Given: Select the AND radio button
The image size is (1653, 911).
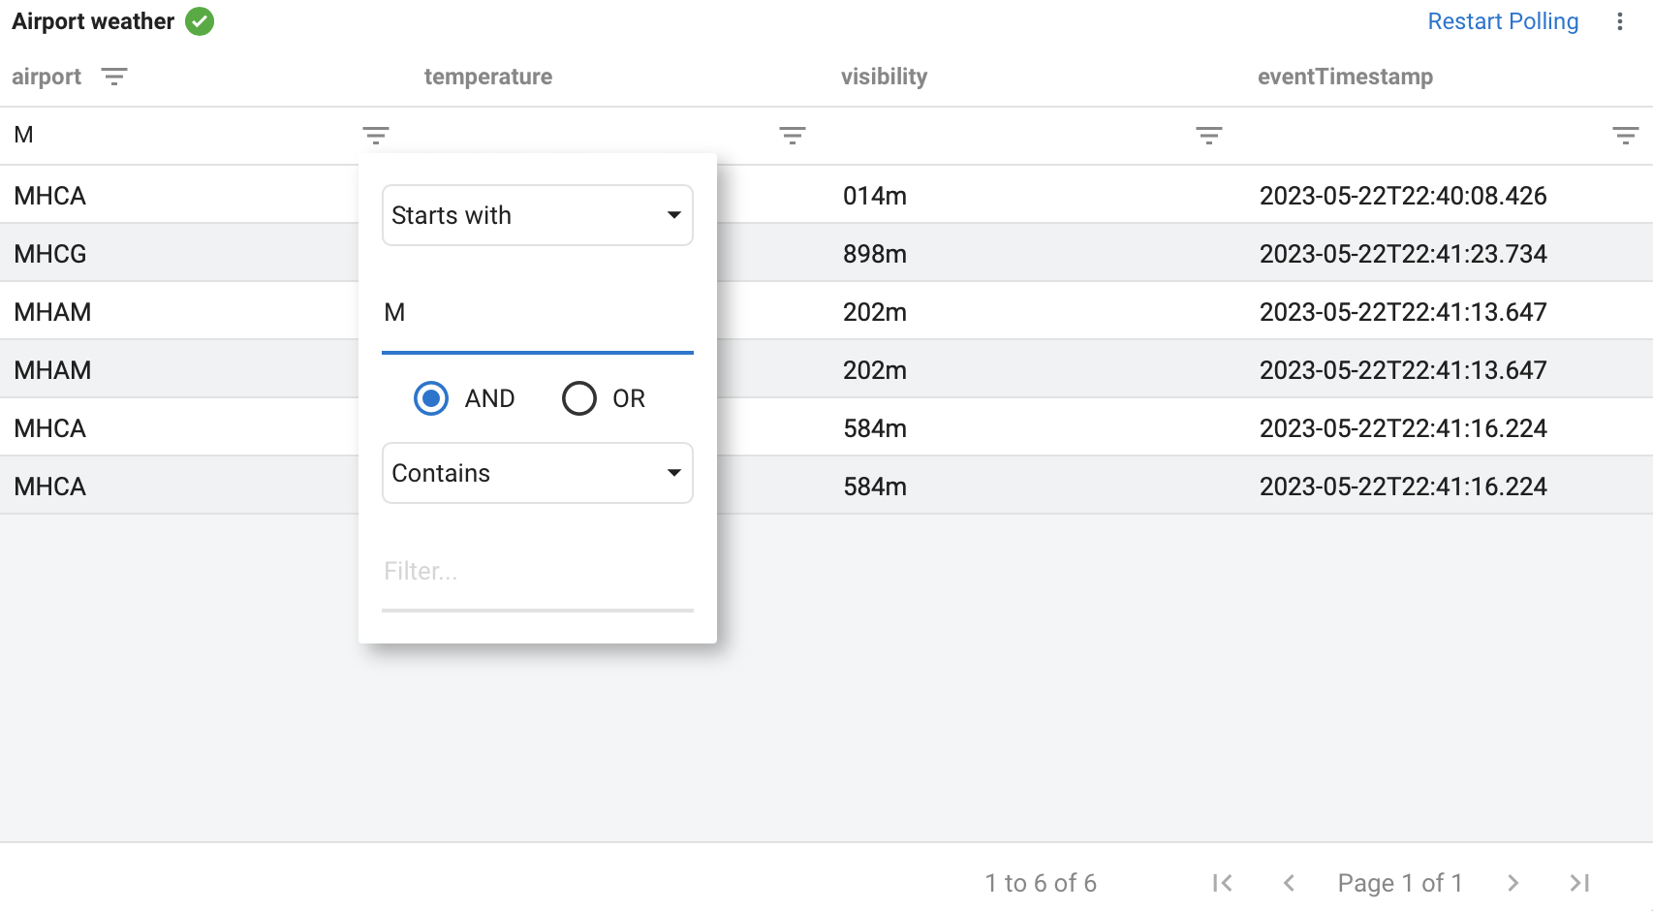Looking at the screenshot, I should (431, 398).
